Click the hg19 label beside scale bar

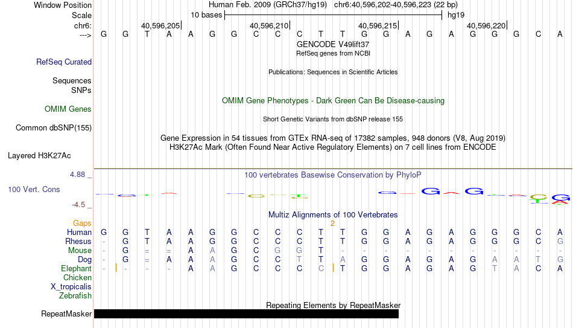coord(456,15)
